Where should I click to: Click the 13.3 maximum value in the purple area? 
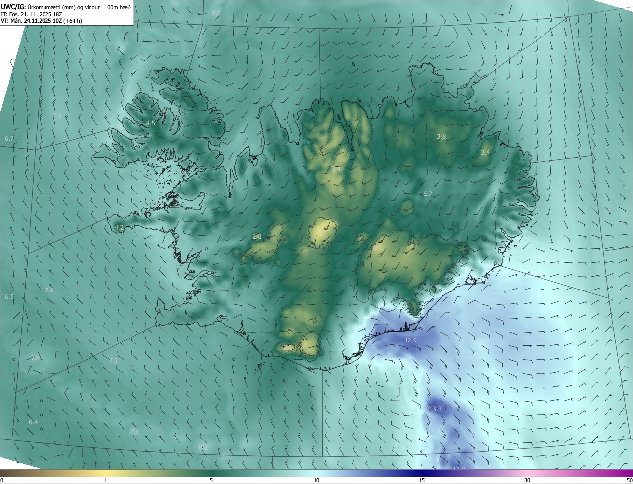coord(435,409)
